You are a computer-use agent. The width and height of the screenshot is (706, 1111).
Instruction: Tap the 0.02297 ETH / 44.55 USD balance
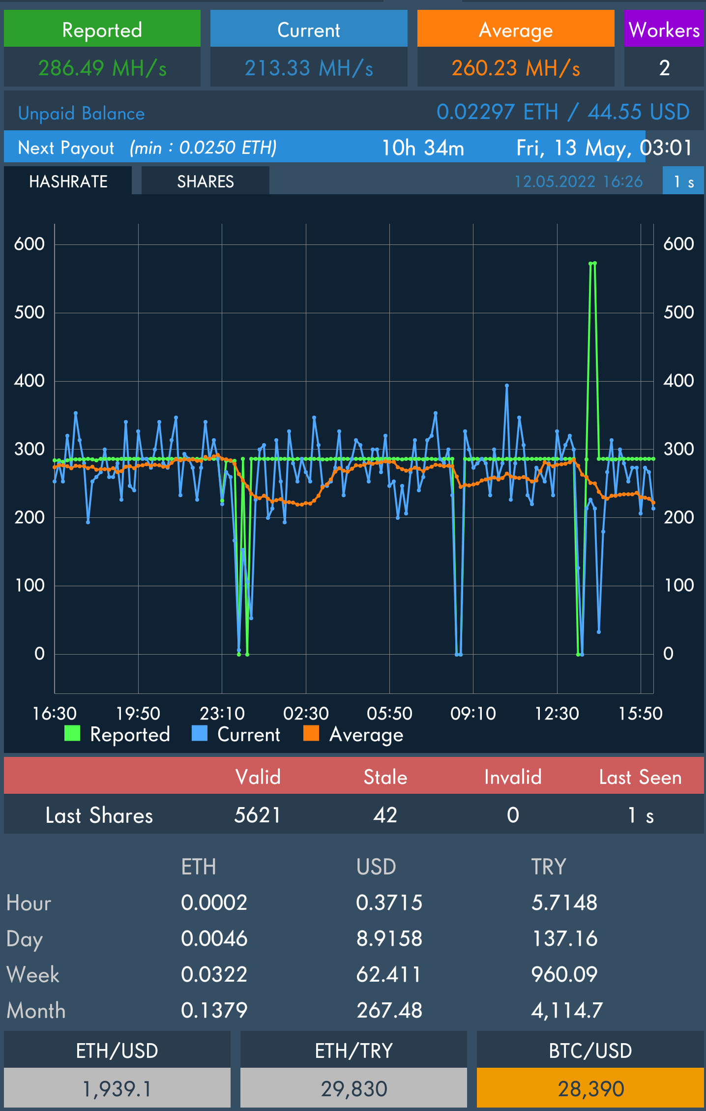pyautogui.click(x=563, y=112)
